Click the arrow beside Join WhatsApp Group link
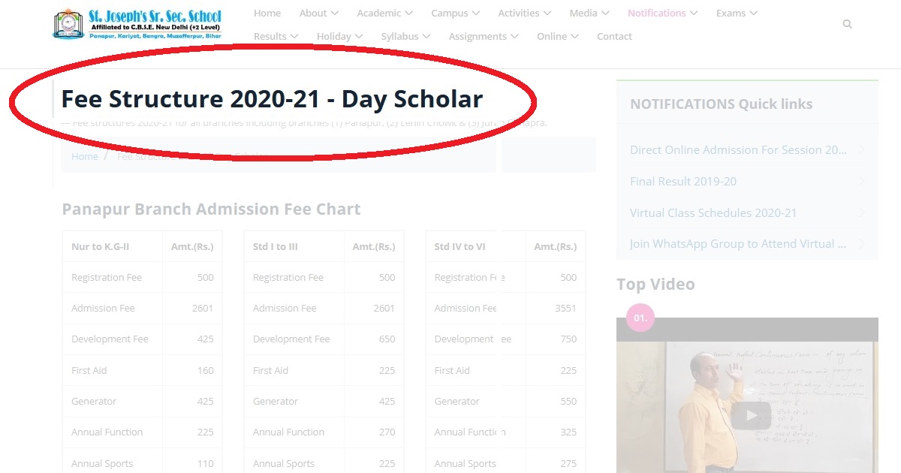Screen dimensions: 901x473 (x=862, y=243)
